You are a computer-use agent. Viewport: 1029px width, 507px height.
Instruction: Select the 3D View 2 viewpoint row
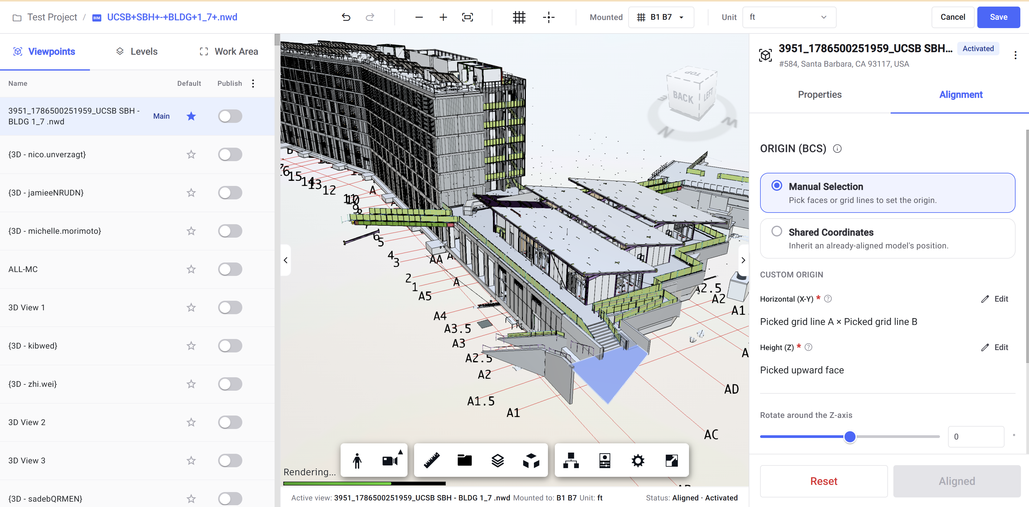(137, 422)
